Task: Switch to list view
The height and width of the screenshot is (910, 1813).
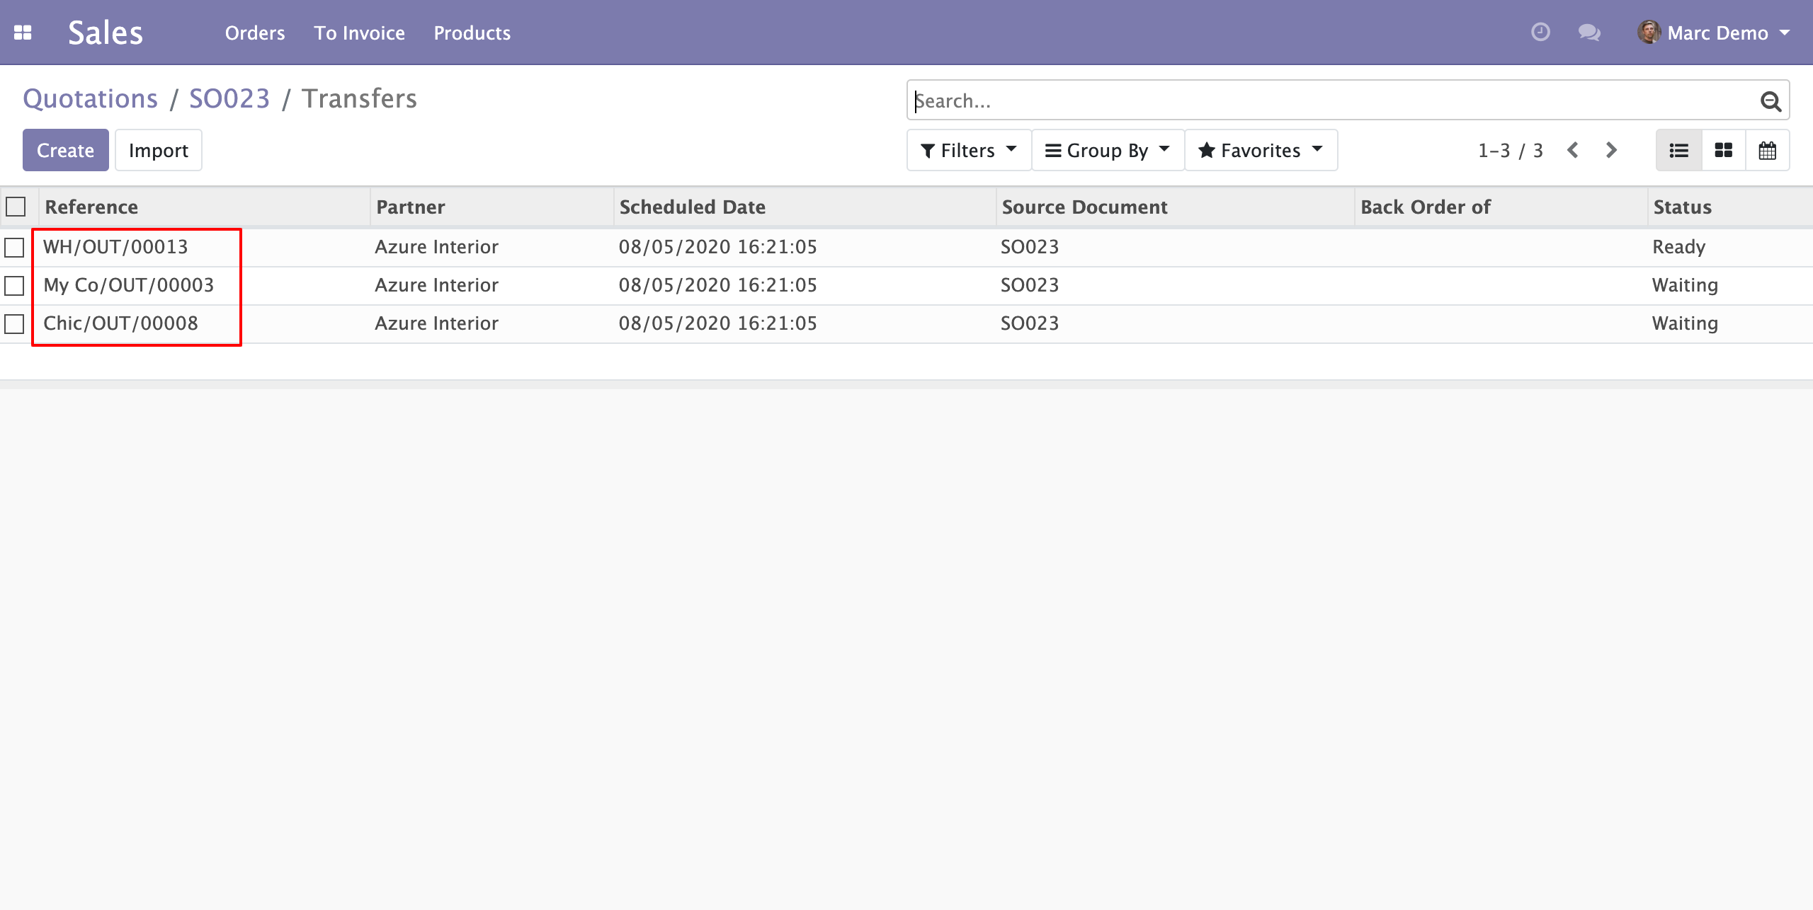Action: [x=1678, y=150]
